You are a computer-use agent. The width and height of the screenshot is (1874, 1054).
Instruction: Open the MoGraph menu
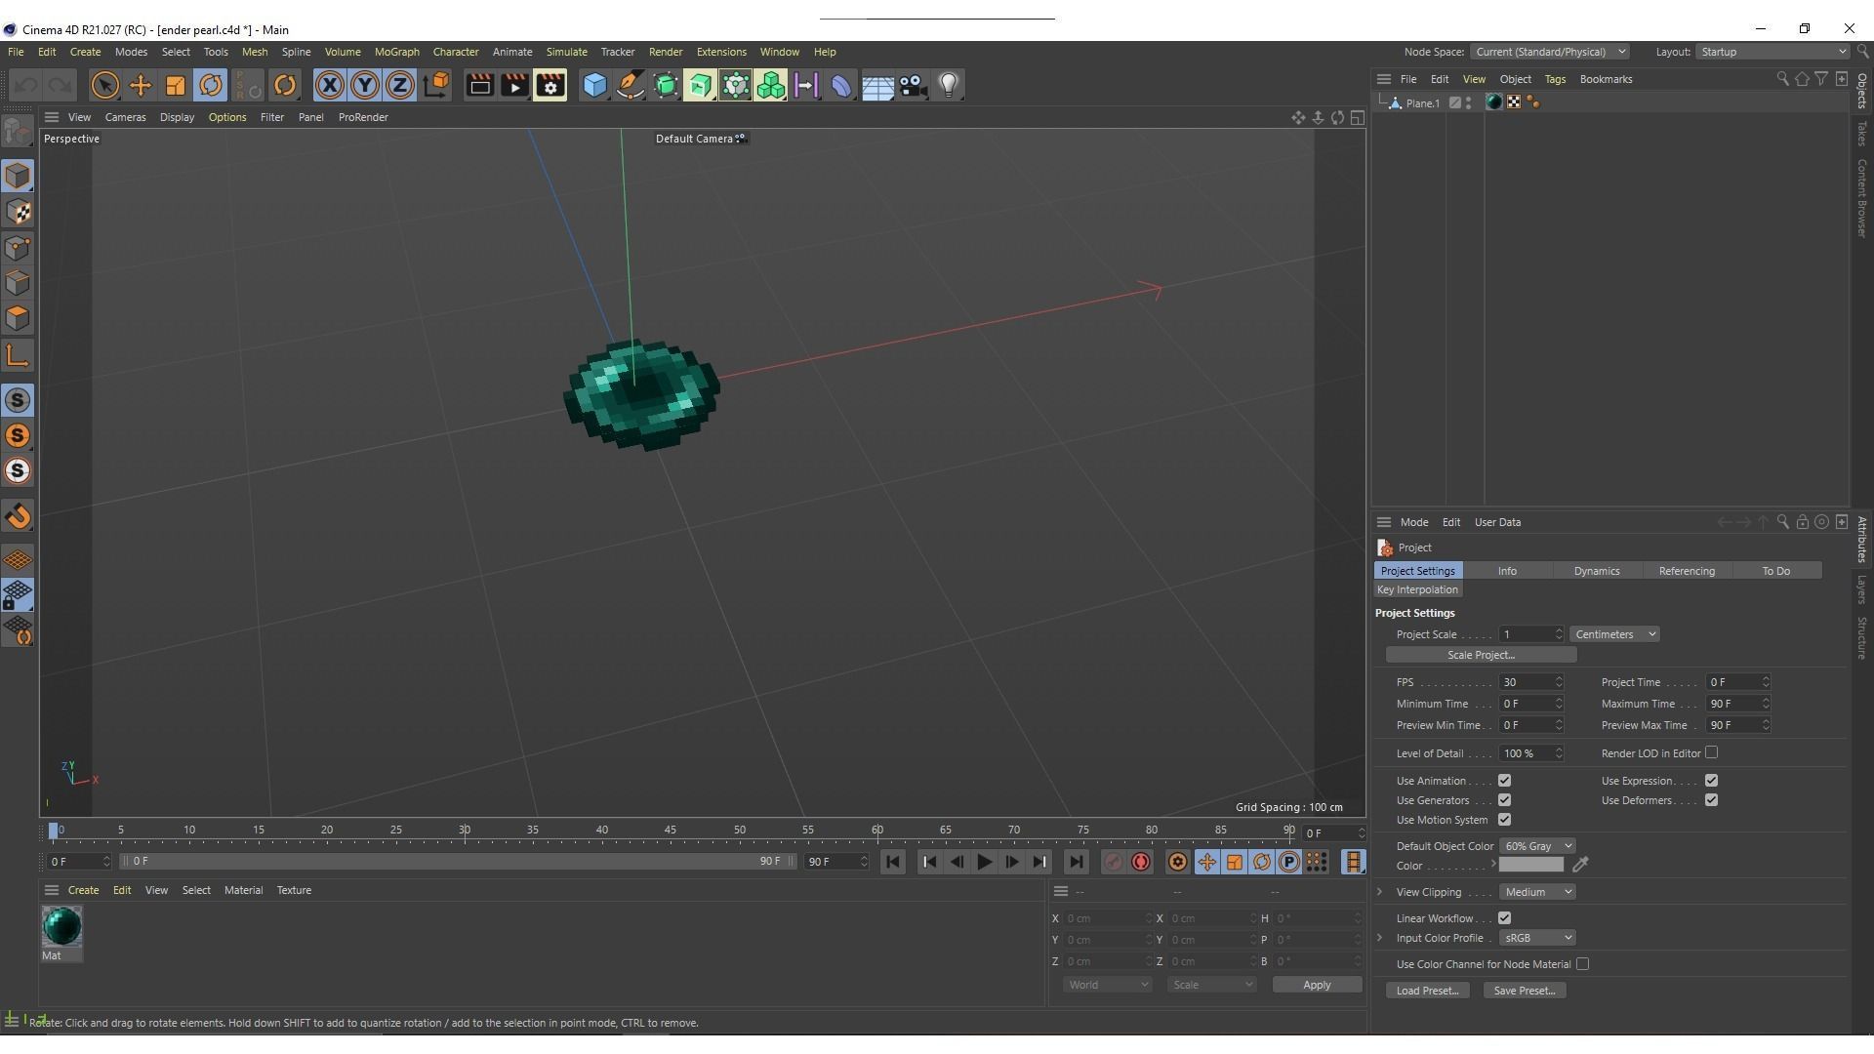click(x=396, y=52)
